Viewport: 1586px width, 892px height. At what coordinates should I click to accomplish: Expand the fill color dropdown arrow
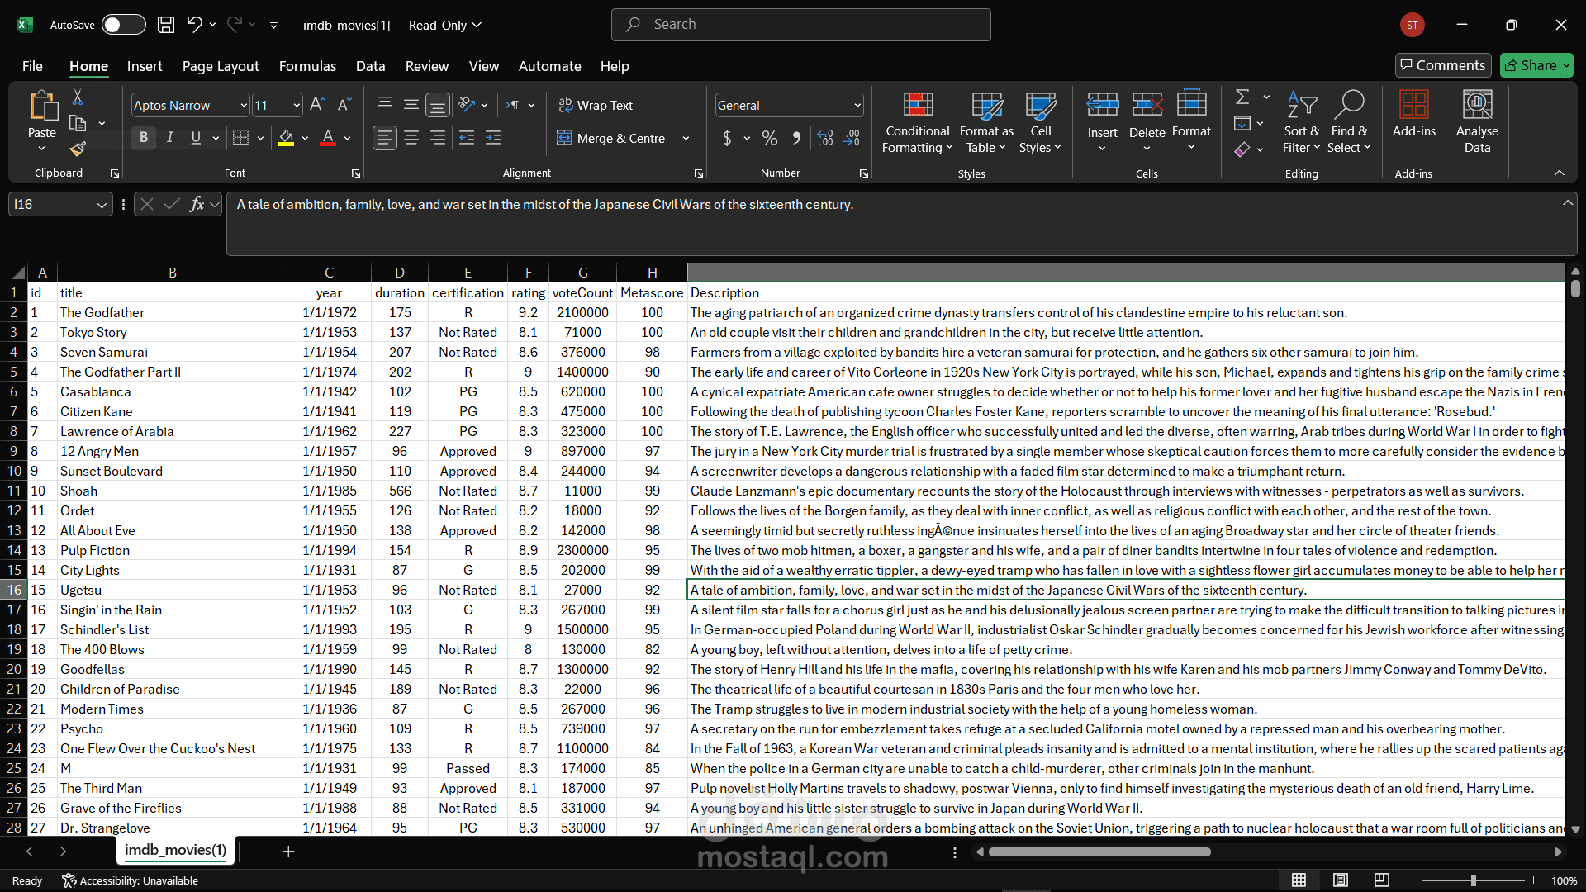(304, 138)
